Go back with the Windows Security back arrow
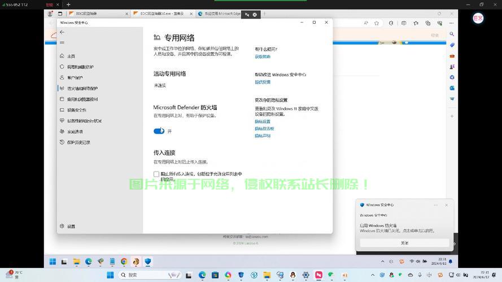 [62, 32]
